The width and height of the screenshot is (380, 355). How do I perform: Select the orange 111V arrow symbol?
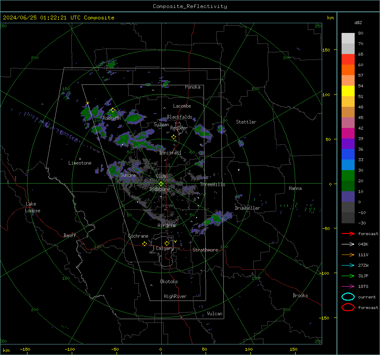pyautogui.click(x=348, y=255)
